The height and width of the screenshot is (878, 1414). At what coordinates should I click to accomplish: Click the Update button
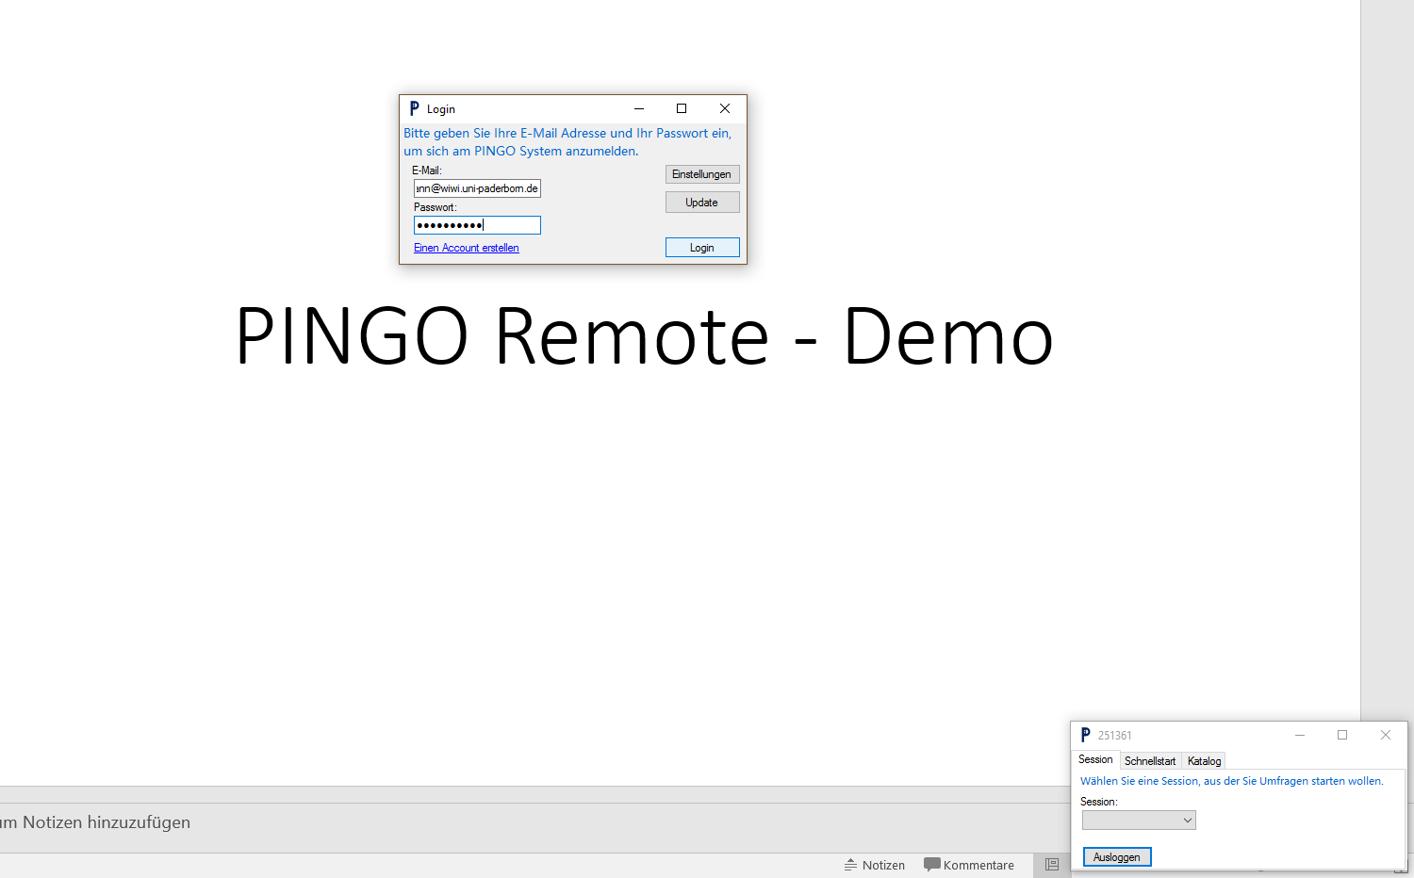click(x=702, y=203)
